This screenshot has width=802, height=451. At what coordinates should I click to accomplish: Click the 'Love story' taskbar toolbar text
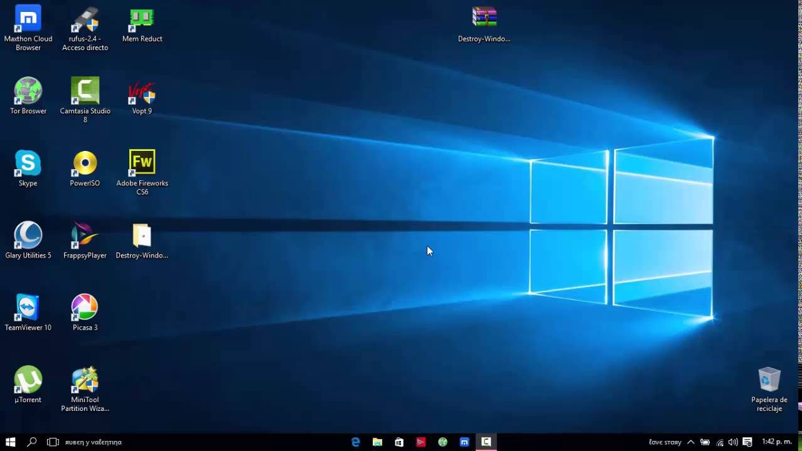pos(665,442)
